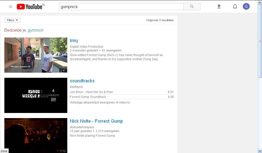Screen dimensions: 262x153
Task: Open the hamburger guide menu
Action: coord(10,7)
